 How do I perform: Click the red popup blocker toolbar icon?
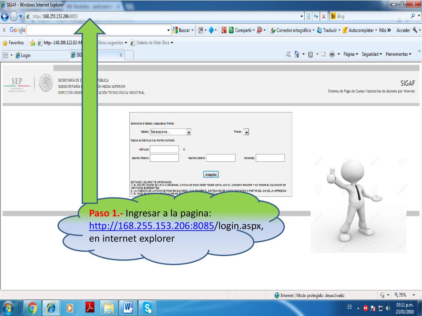coord(260,30)
